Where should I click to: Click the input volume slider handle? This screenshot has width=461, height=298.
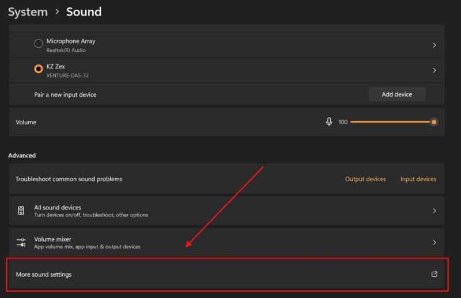coord(434,122)
